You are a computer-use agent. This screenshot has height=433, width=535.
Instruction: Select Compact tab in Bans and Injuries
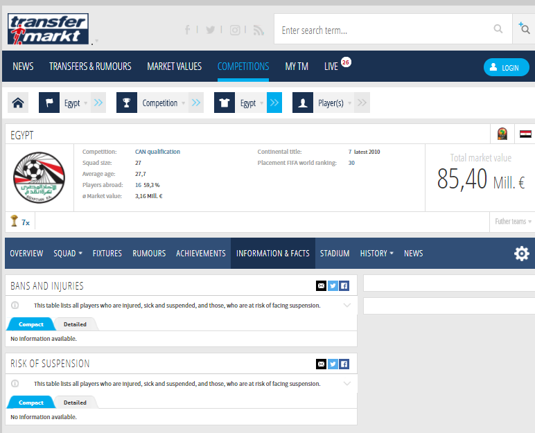tap(31, 324)
